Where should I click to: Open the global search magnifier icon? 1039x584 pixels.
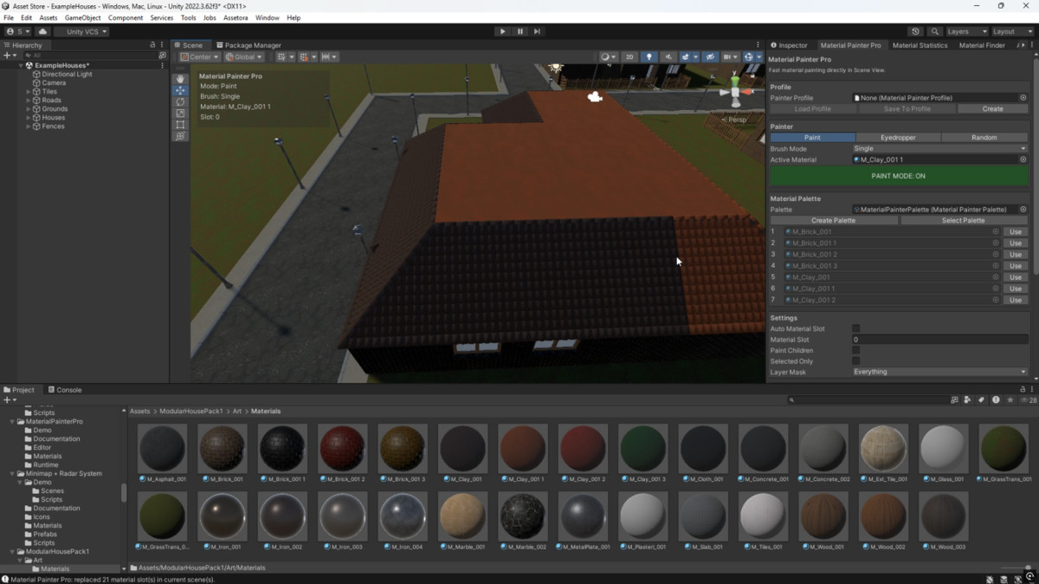pyautogui.click(x=935, y=31)
